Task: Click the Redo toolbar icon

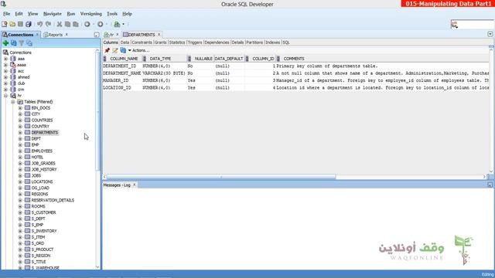Action: coord(48,24)
